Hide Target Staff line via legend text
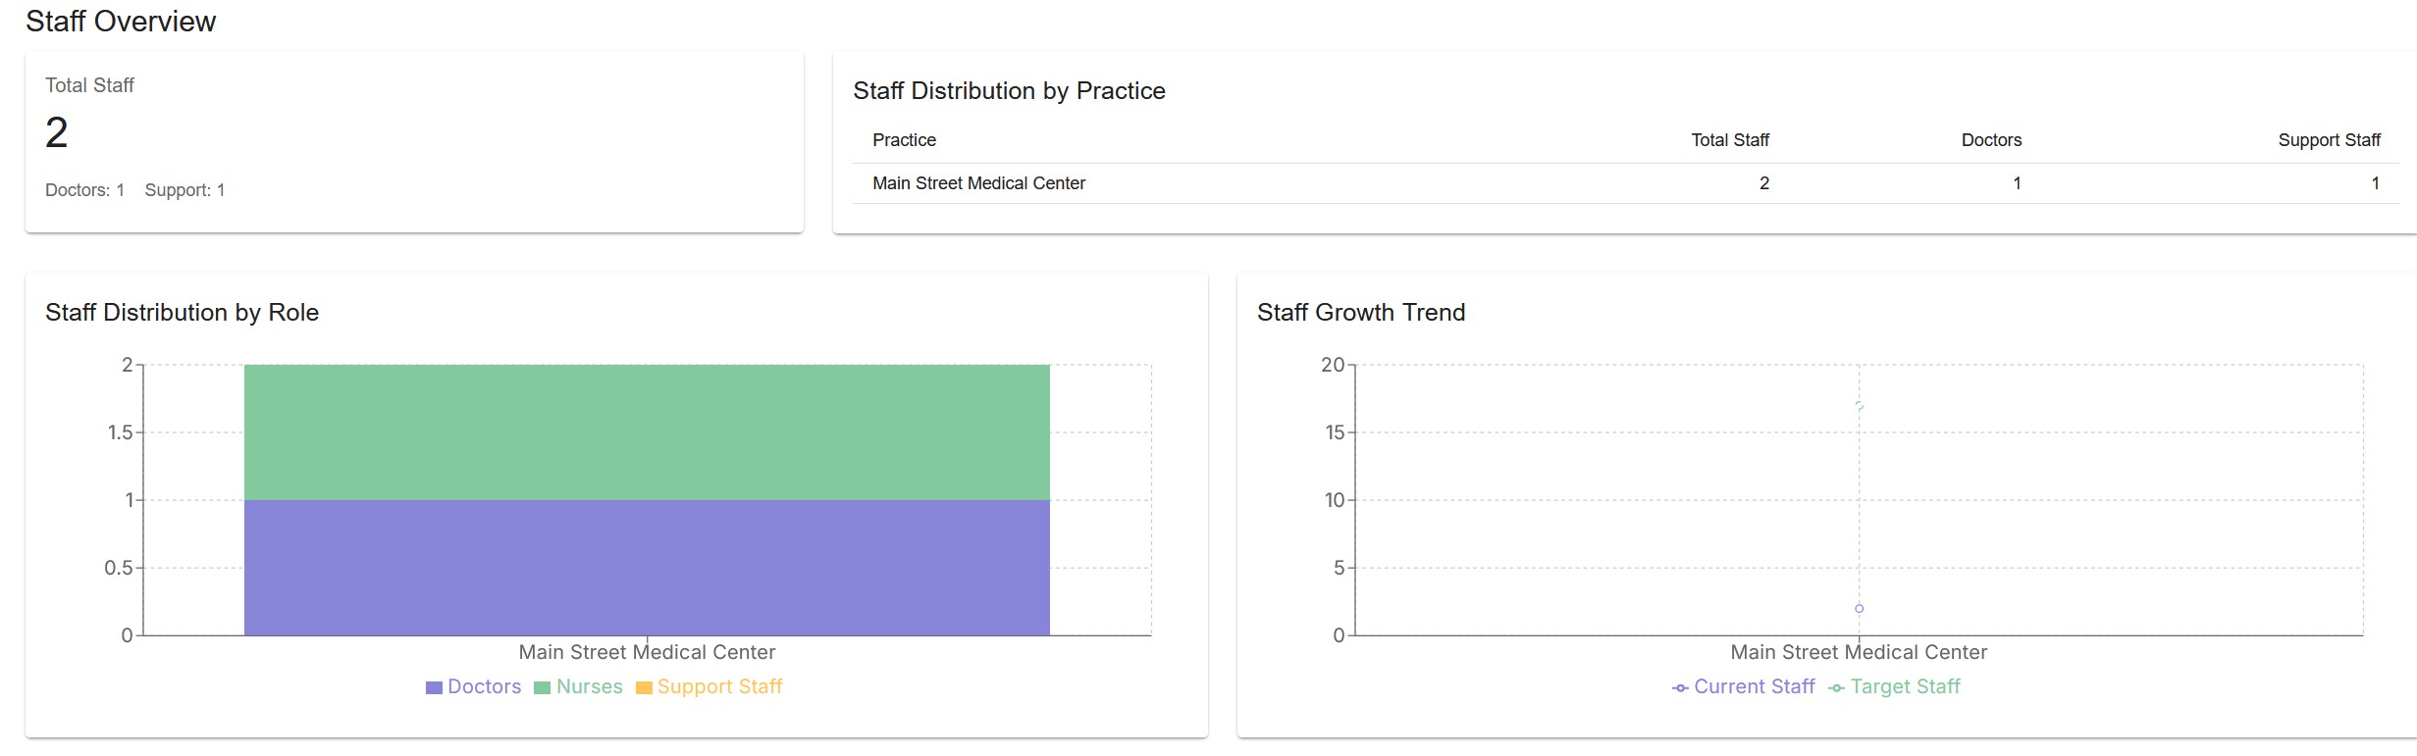2417x756 pixels. [x=1905, y=686]
